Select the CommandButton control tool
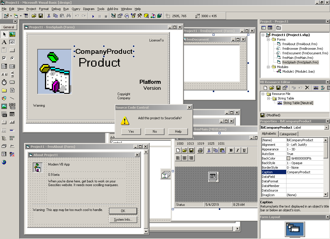330x239 pixels. [12, 50]
